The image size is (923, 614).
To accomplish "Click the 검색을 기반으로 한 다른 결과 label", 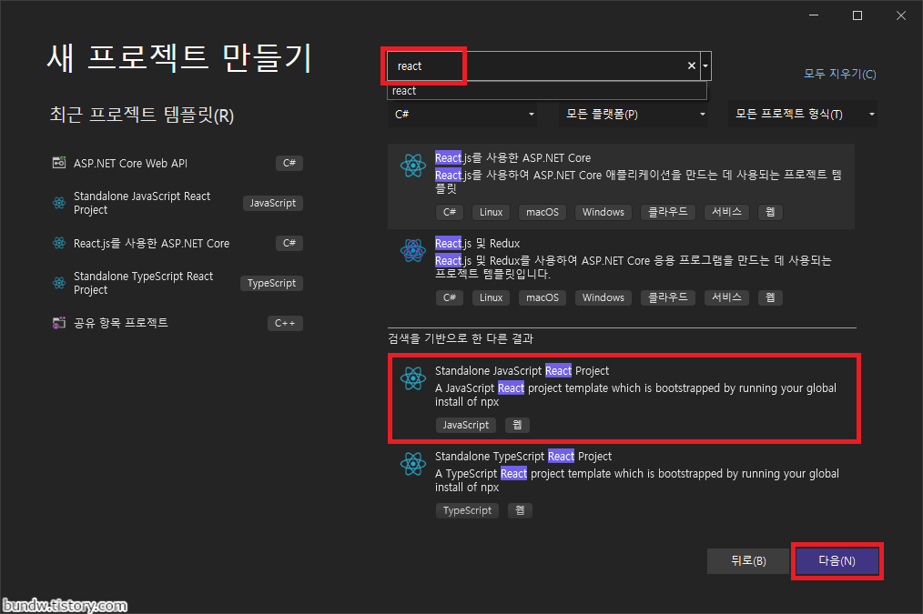I will pos(461,338).
